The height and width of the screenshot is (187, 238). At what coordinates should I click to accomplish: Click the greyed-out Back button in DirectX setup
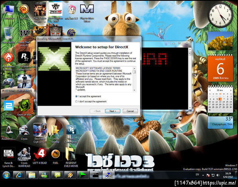[97, 111]
